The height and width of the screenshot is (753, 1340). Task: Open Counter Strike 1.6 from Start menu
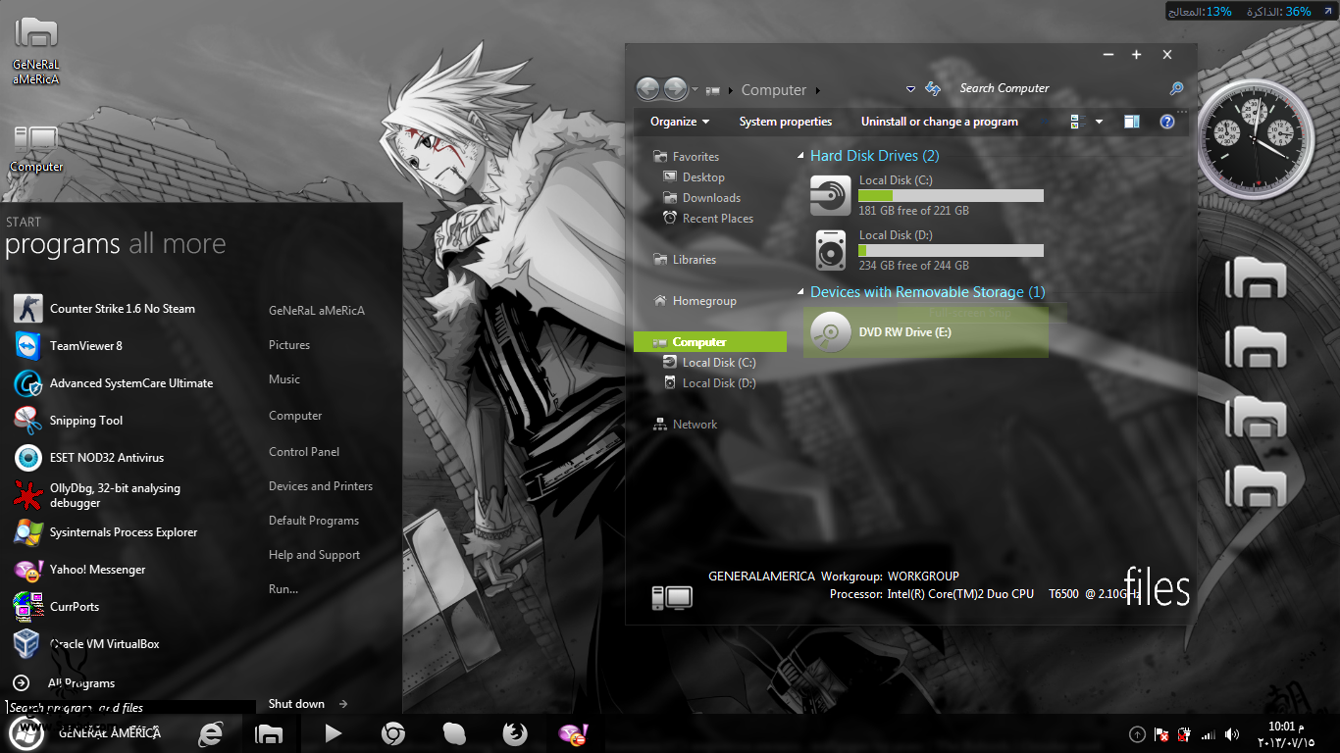[122, 309]
